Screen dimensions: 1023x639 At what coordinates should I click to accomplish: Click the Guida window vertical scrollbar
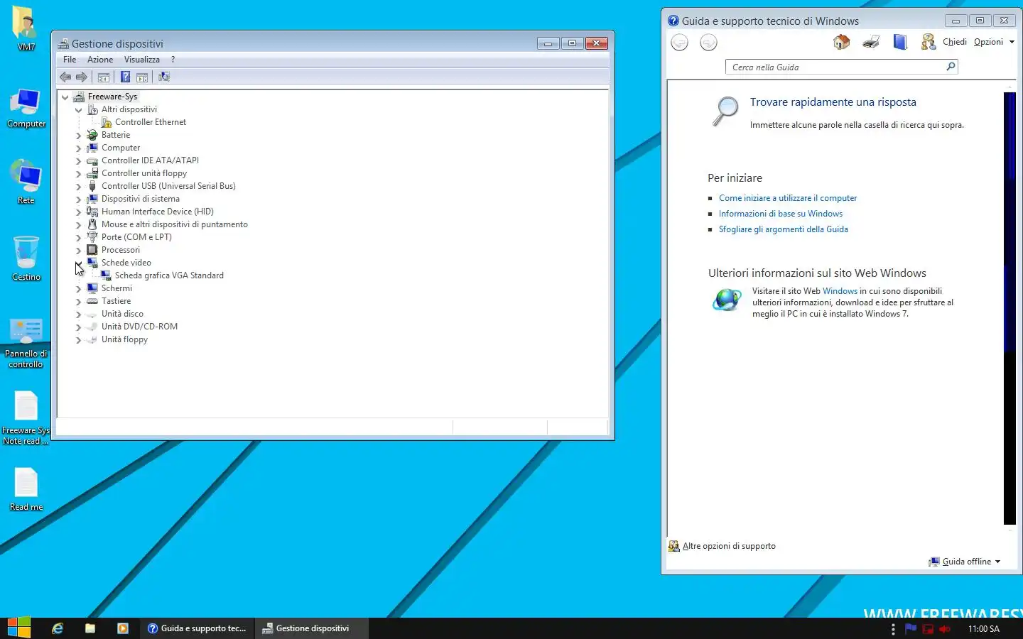pyautogui.click(x=1010, y=308)
